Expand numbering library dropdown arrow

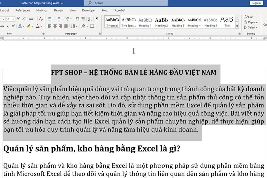[62, 19]
